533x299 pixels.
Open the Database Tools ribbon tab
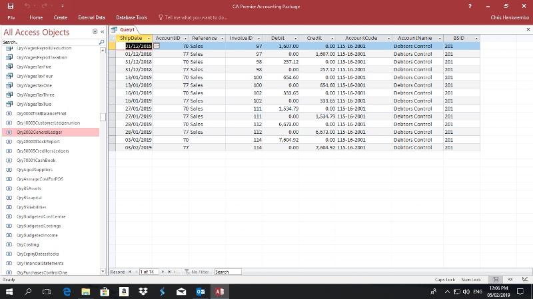[x=131, y=17]
